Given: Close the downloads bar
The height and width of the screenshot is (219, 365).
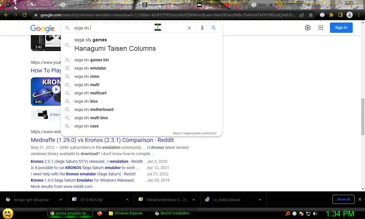Looking at the screenshot, I should (x=360, y=199).
